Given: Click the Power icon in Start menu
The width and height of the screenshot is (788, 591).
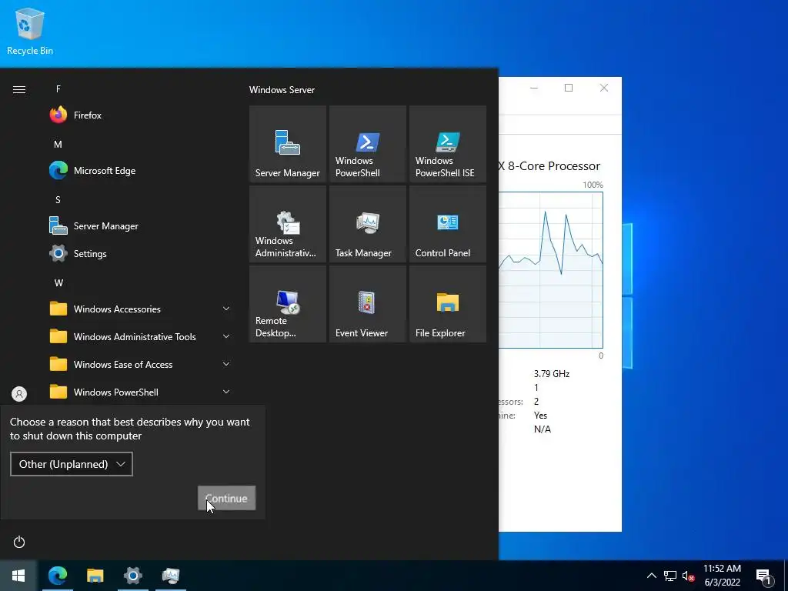Looking at the screenshot, I should point(19,542).
